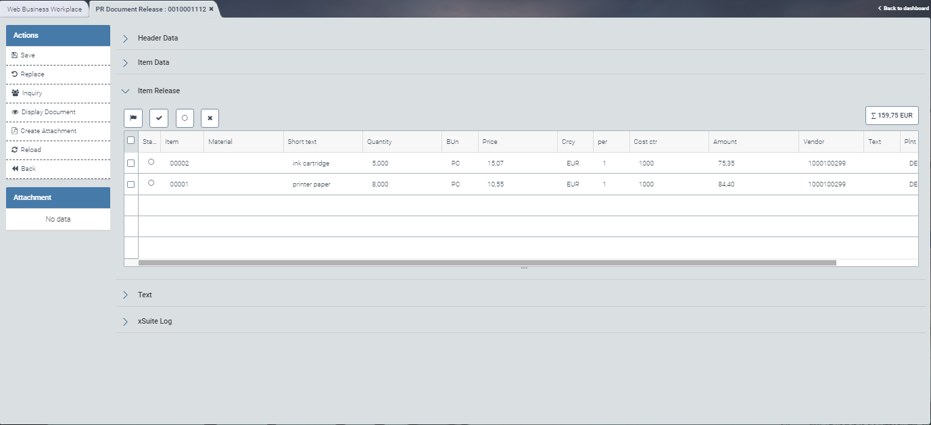The image size is (931, 425).
Task: Tick the checkbox for item 00002
Action: [x=131, y=164]
